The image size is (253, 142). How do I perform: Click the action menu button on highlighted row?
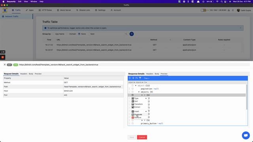132,95
